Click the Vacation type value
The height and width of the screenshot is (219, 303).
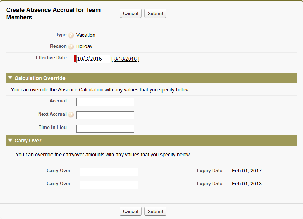[86, 35]
